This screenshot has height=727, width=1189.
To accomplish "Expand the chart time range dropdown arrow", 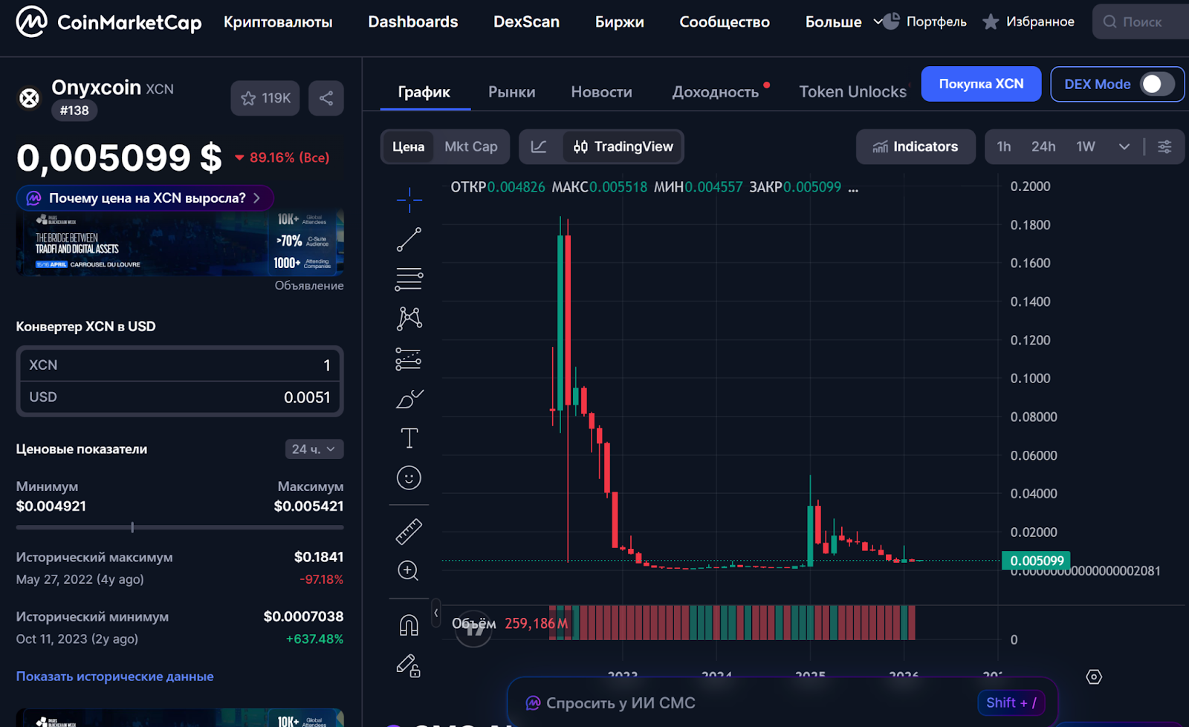I will [1124, 147].
